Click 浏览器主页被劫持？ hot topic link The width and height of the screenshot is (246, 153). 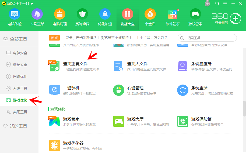pos(116,38)
